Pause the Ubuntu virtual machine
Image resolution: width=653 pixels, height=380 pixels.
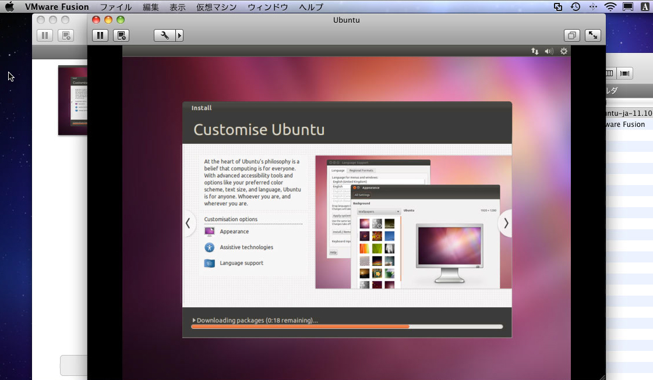click(100, 35)
